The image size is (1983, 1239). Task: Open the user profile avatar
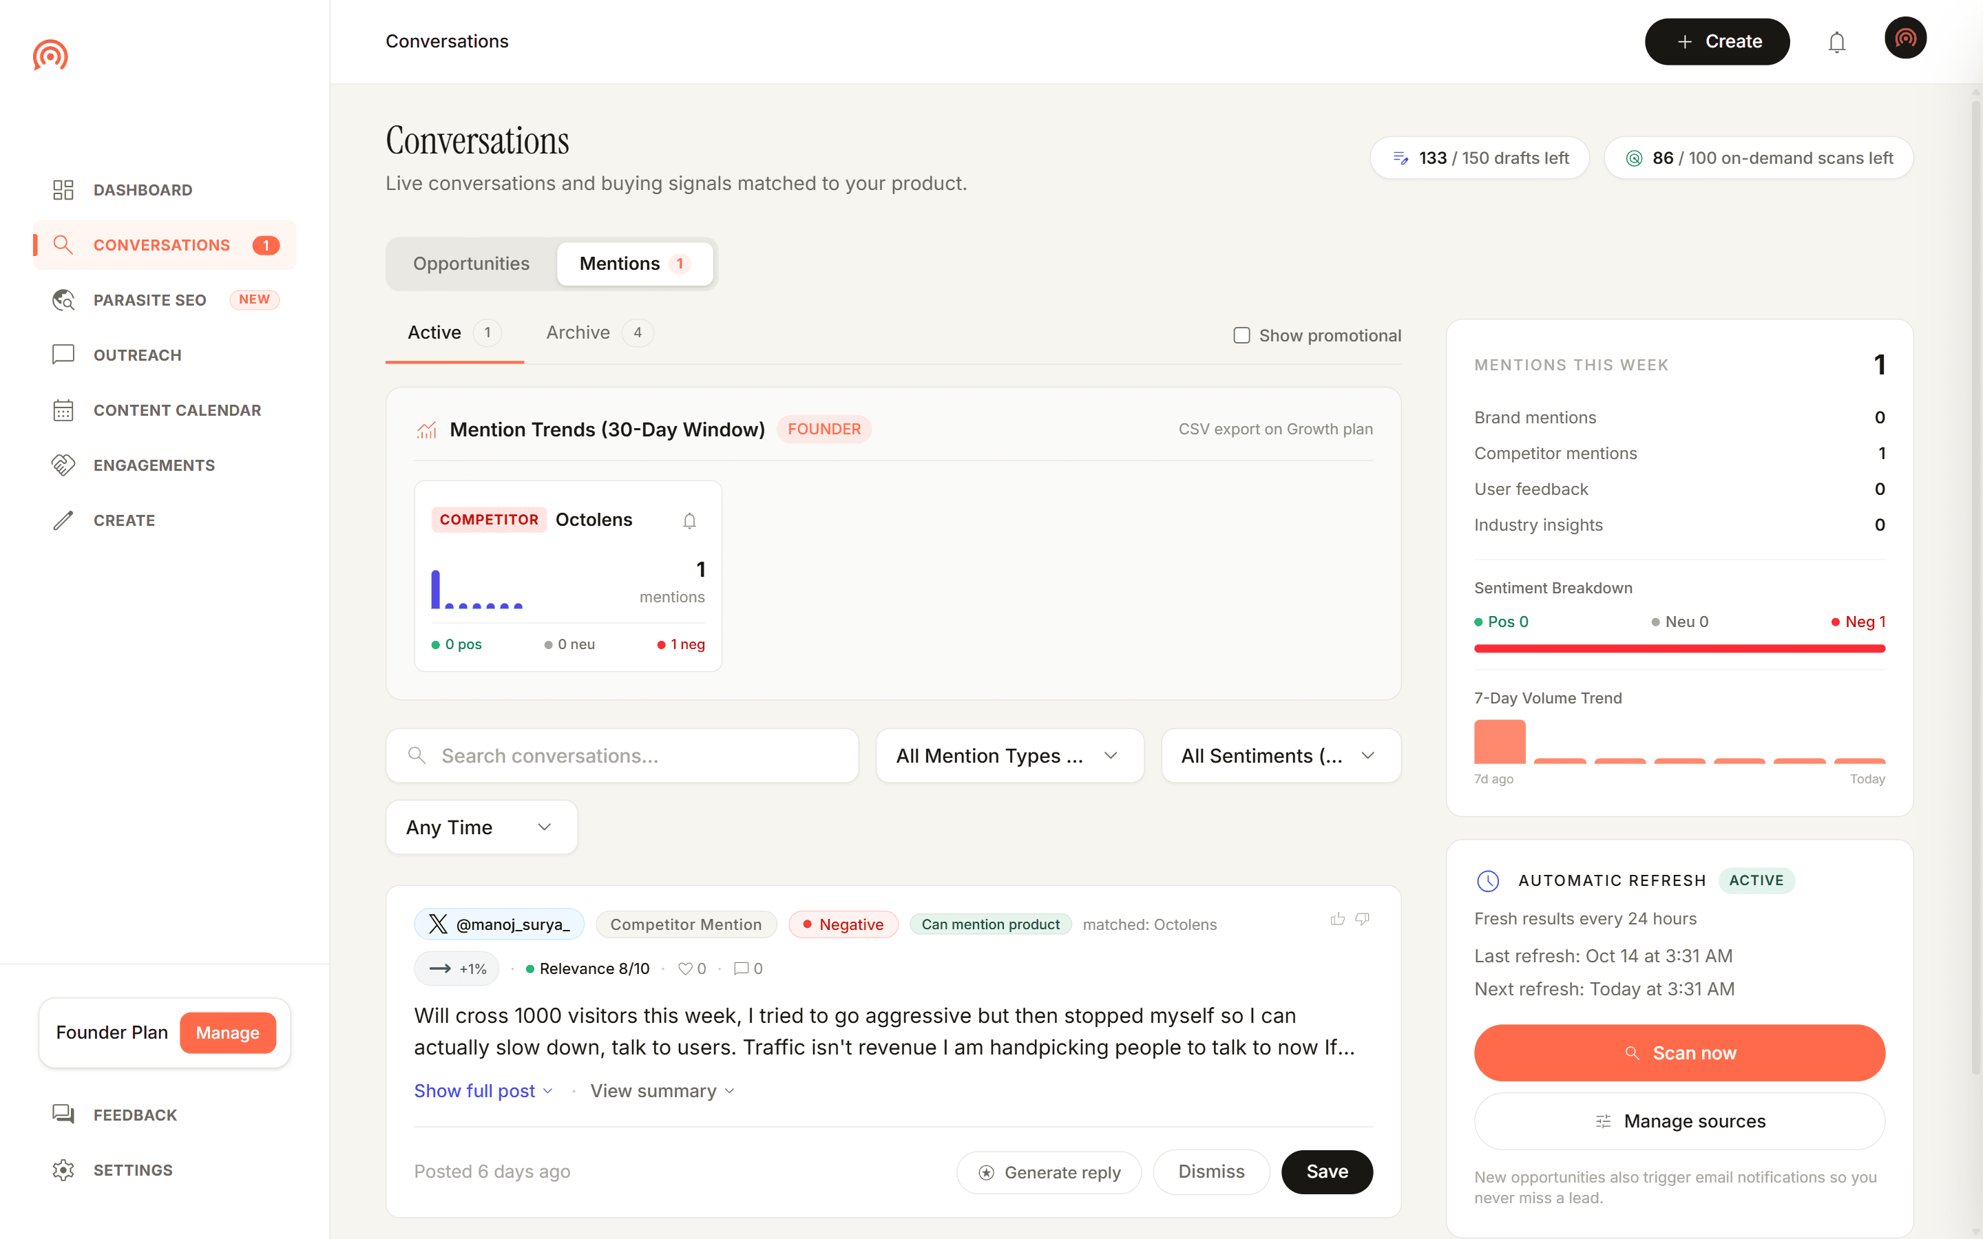coord(1905,39)
